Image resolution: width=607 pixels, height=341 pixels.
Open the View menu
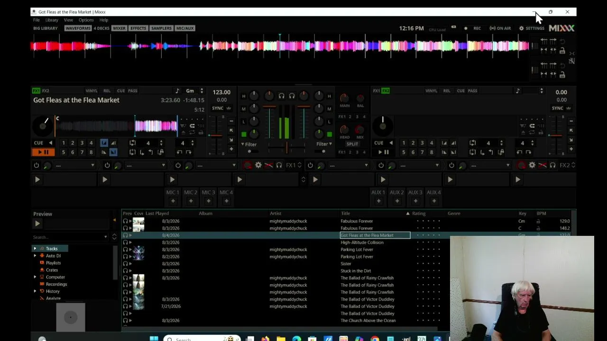pyautogui.click(x=68, y=20)
